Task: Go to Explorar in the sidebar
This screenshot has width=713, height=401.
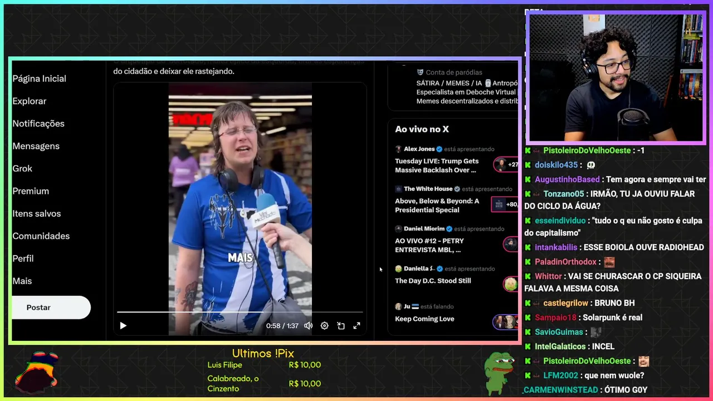Action: [29, 101]
